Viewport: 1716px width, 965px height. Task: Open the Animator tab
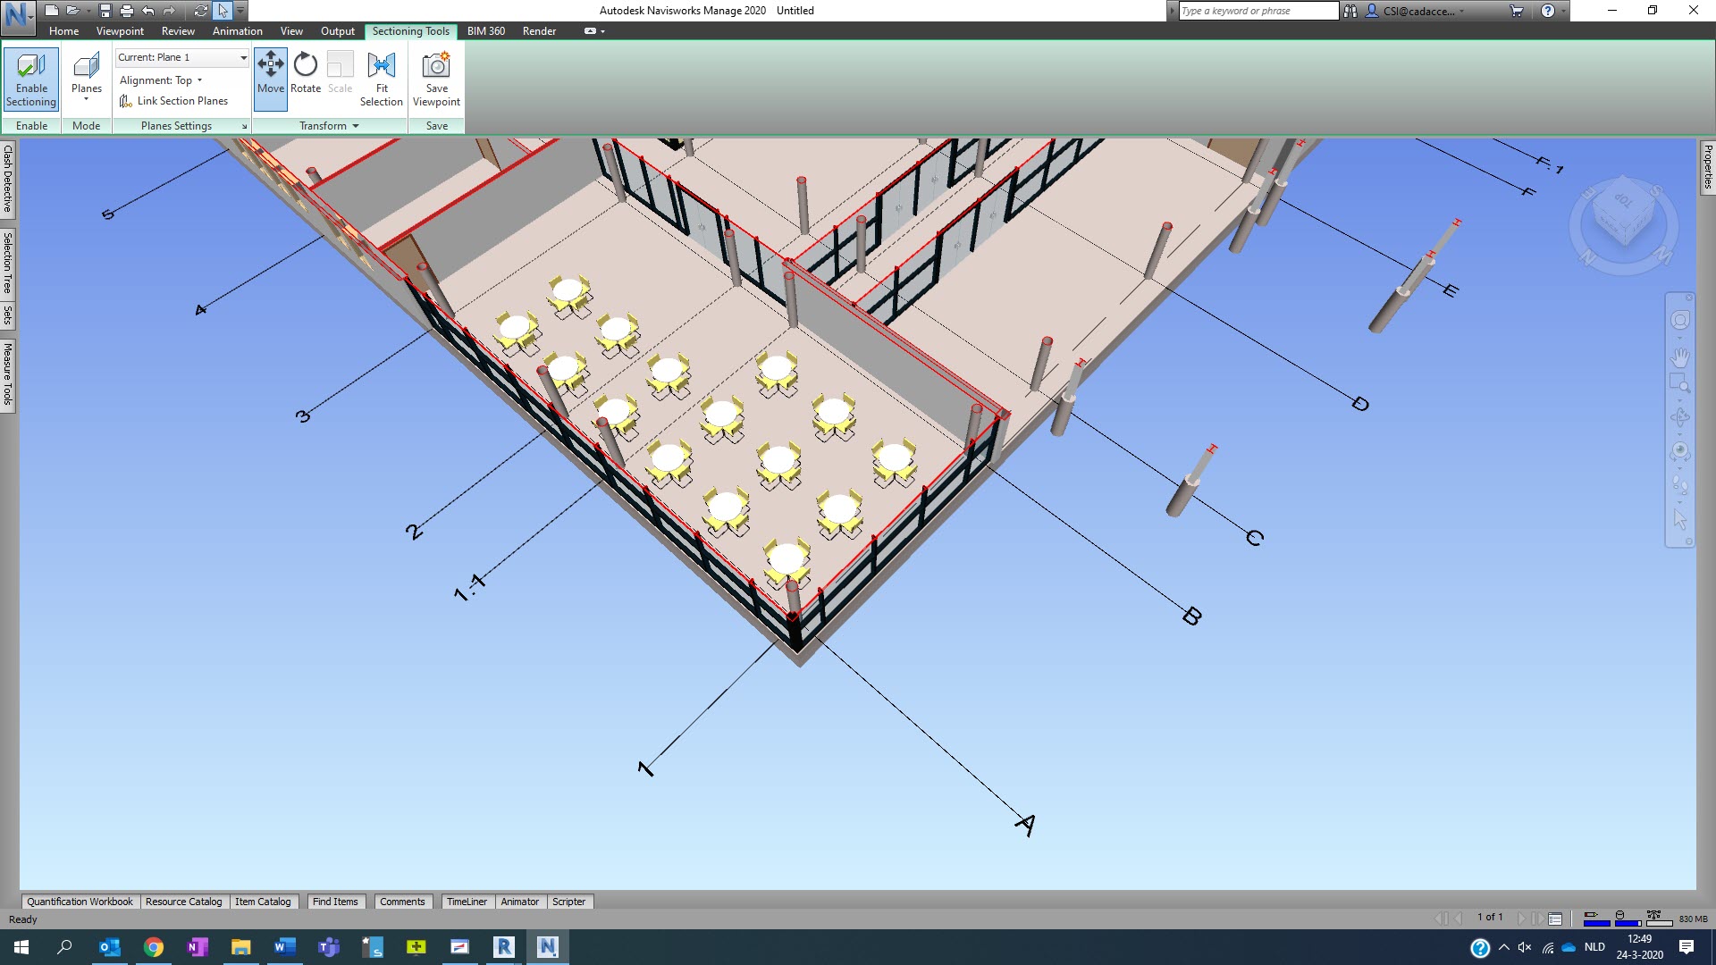[x=519, y=902]
